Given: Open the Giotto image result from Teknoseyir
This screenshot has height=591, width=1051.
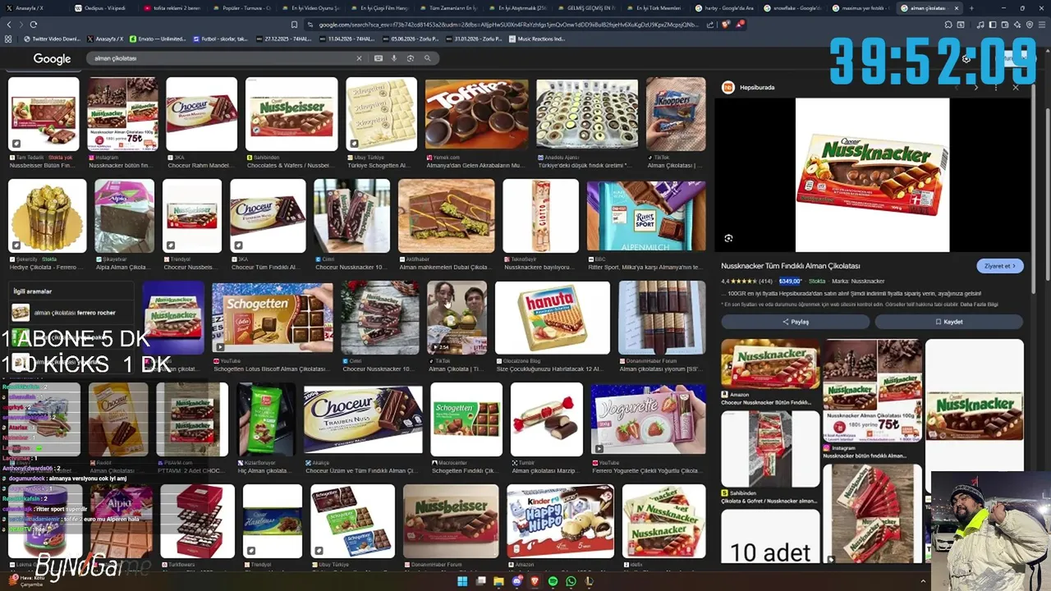Looking at the screenshot, I should (540, 216).
